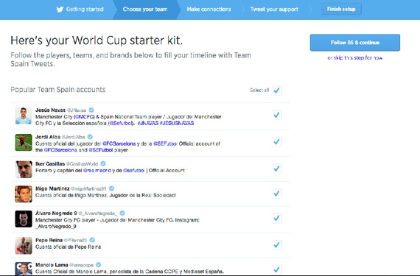The image size is (420, 276).
Task: Click verified badge next to Jesús Navas
Action: (91, 110)
